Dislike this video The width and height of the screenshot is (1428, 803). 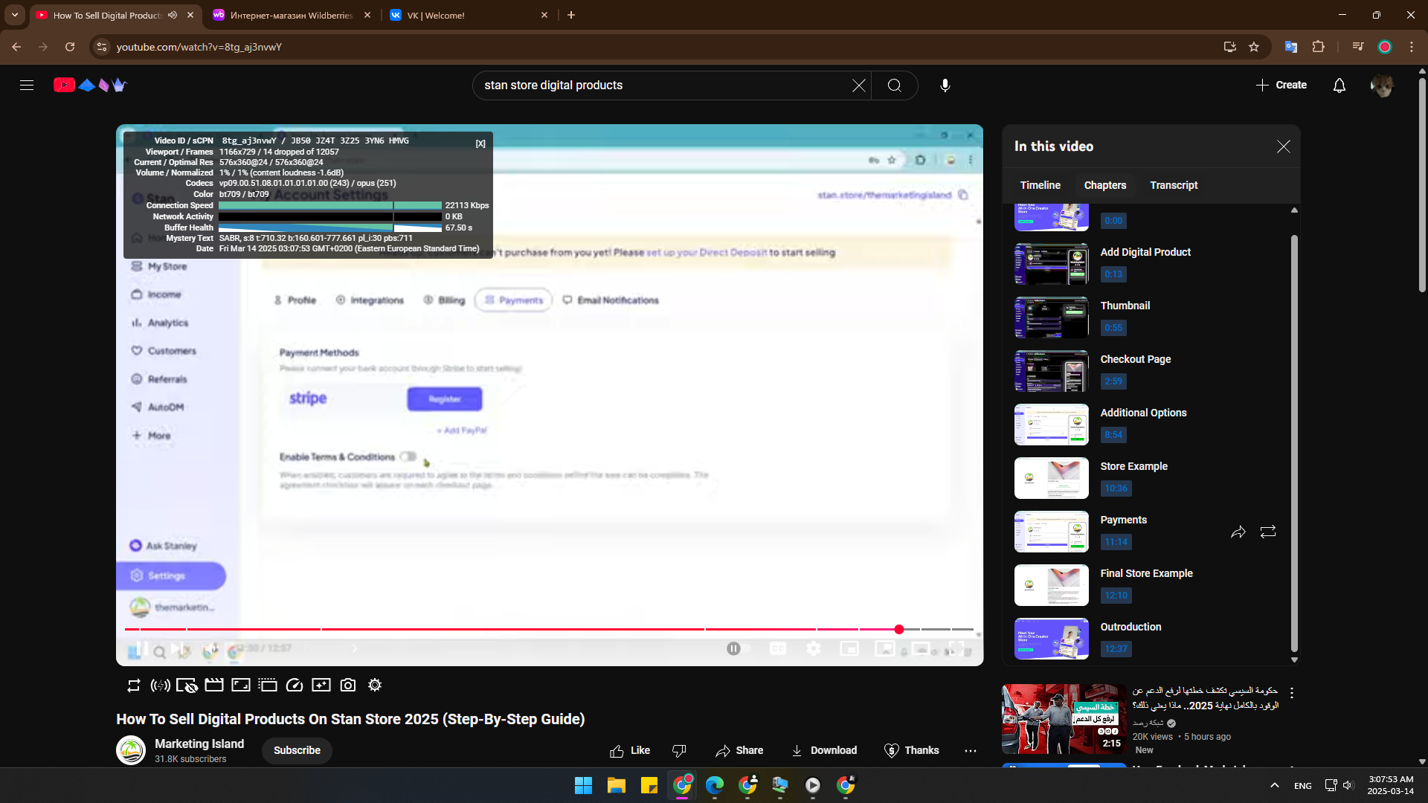pyautogui.click(x=679, y=751)
